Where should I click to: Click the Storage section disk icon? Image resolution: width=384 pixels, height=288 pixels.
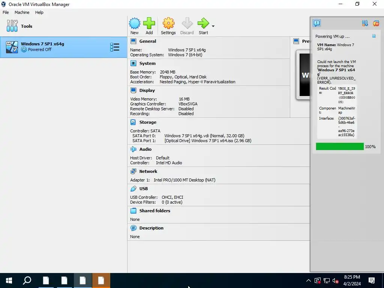(x=133, y=122)
